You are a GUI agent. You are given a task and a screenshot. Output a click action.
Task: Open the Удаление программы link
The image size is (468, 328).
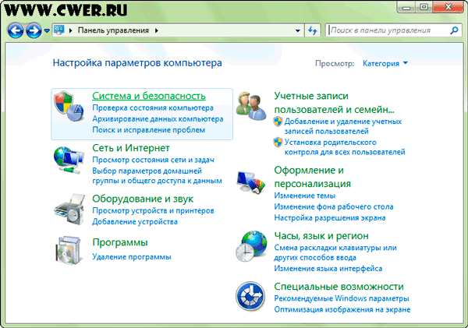(x=131, y=256)
